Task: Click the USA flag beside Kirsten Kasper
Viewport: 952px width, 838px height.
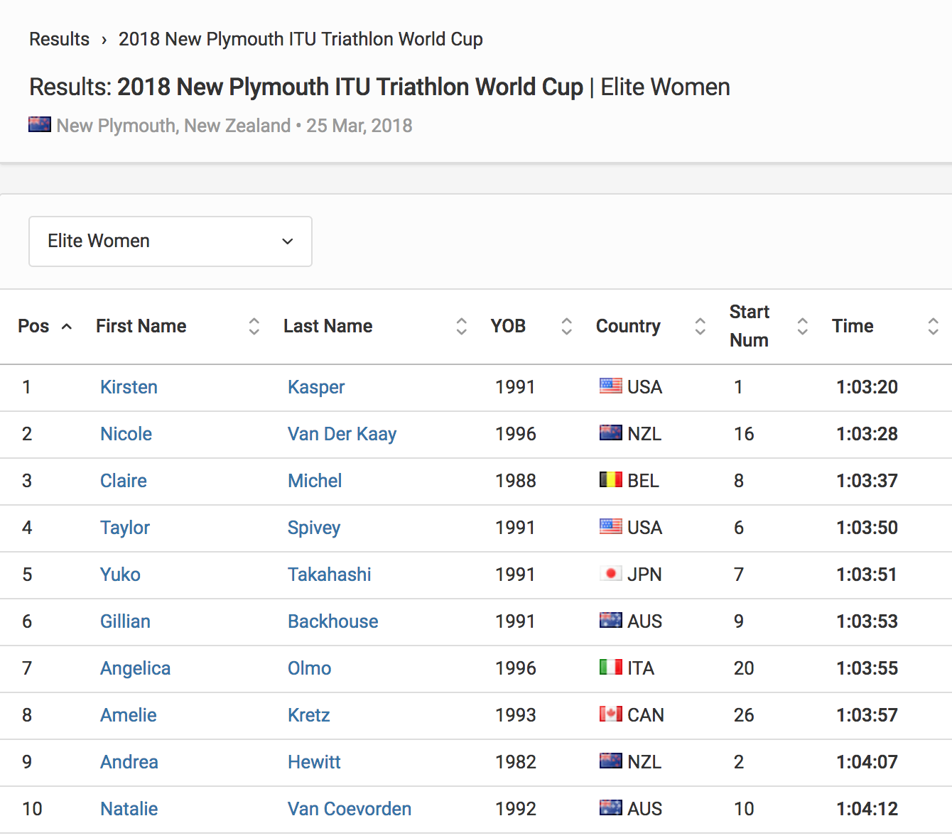Action: click(x=610, y=386)
